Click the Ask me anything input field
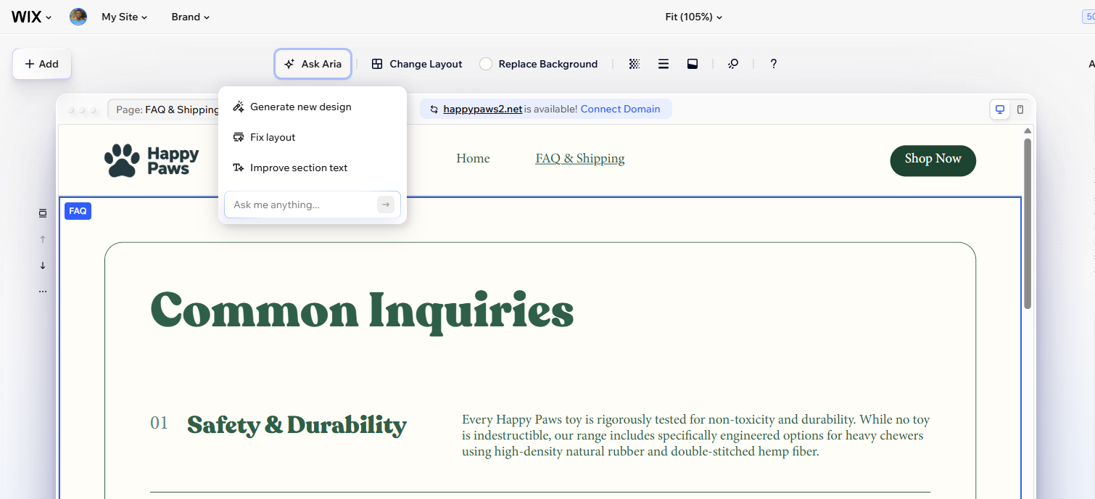Screen dimensions: 1095x499 click(x=303, y=205)
